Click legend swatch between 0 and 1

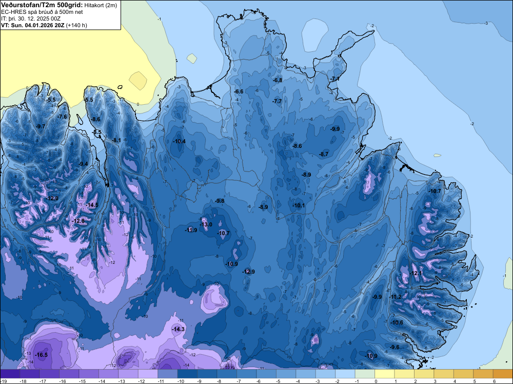[384, 374]
